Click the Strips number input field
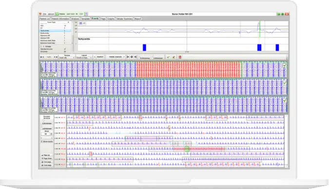 45,134
